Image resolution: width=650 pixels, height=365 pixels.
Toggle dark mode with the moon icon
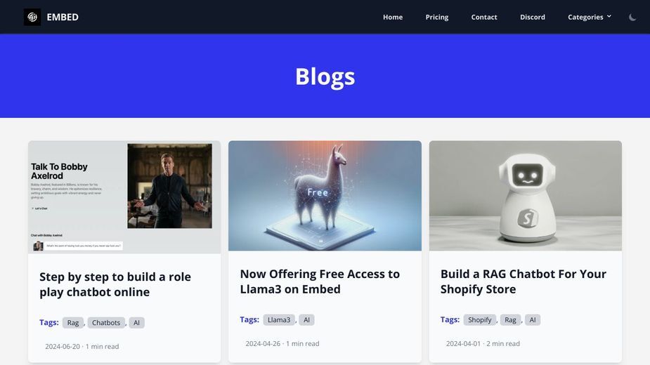pyautogui.click(x=632, y=17)
